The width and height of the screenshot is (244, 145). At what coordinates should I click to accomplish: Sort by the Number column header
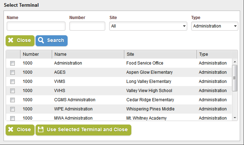tap(31, 54)
